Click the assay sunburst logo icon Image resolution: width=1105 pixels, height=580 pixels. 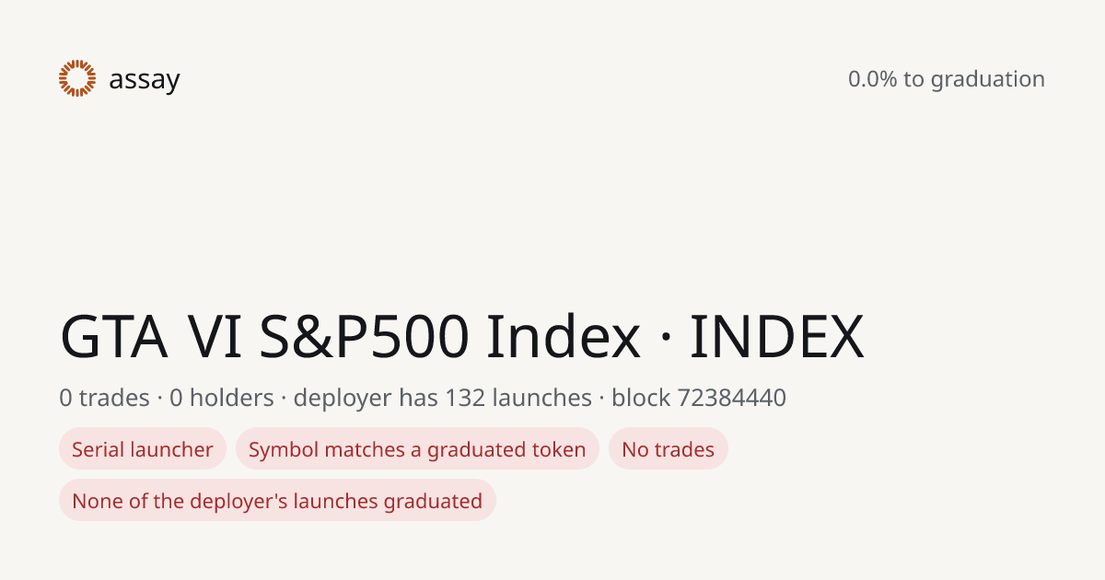pyautogui.click(x=77, y=78)
